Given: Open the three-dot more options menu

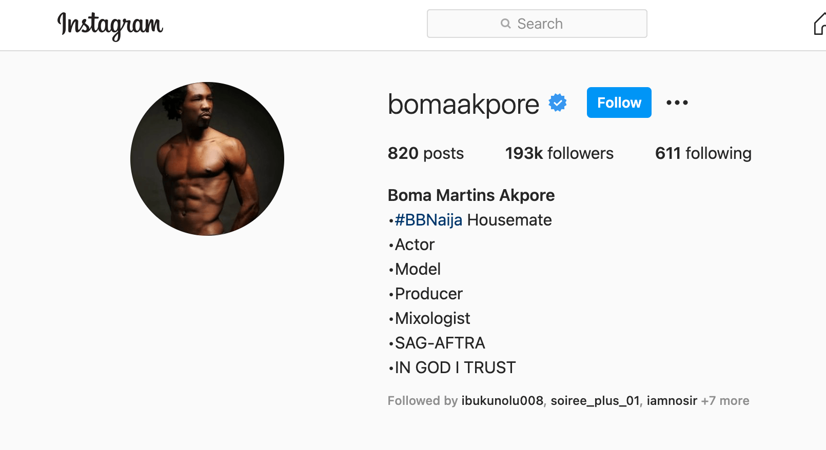Looking at the screenshot, I should (x=677, y=103).
